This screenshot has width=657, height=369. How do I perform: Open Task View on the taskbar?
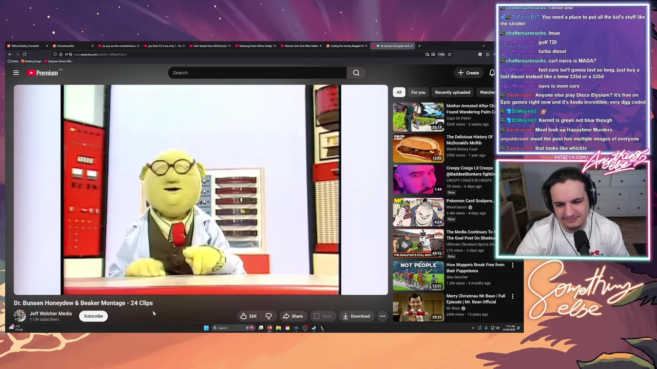click(261, 328)
